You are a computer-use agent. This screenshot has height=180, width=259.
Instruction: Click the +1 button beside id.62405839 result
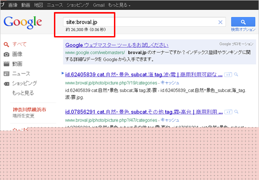[x=228, y=75]
